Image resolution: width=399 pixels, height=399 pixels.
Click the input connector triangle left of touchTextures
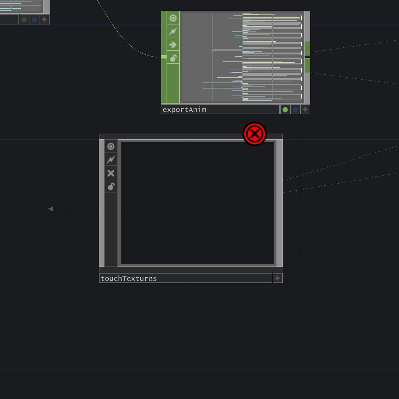51,209
